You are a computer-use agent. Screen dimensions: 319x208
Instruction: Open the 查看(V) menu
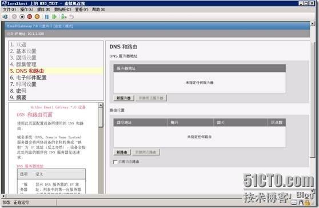82,10
